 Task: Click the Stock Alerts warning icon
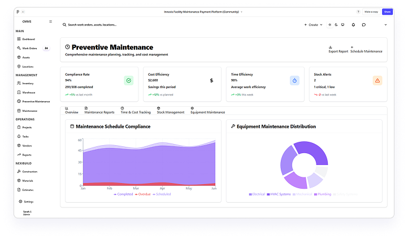click(x=377, y=81)
